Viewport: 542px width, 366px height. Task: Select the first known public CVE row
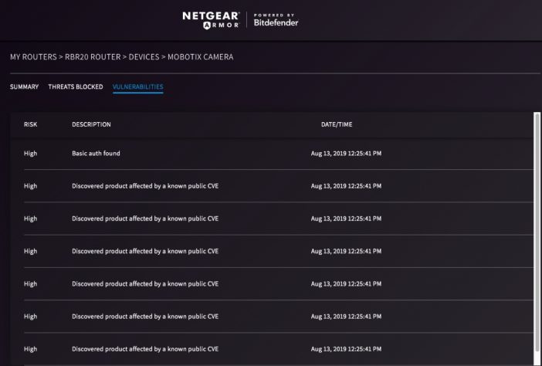coord(272,186)
